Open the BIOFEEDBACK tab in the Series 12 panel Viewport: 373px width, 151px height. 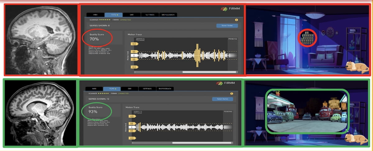tap(165, 89)
